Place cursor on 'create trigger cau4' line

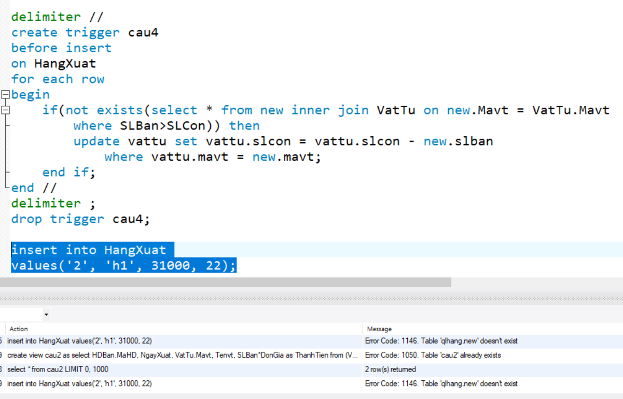(x=85, y=33)
